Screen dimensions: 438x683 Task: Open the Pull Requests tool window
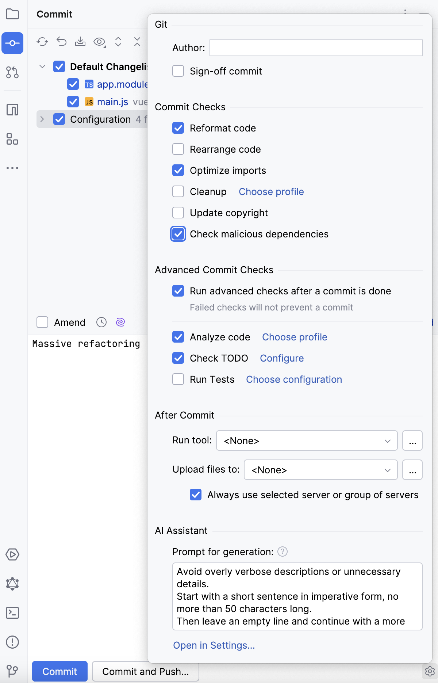(x=12, y=72)
